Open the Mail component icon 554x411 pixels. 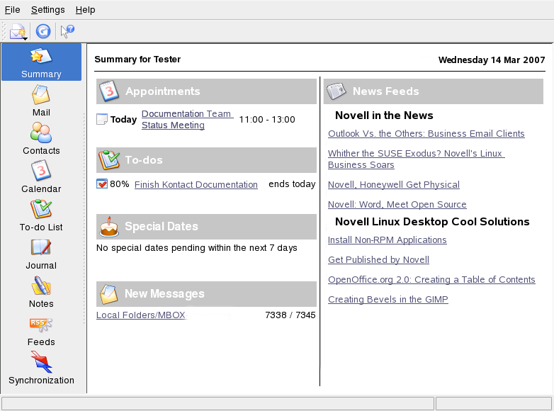pyautogui.click(x=41, y=95)
